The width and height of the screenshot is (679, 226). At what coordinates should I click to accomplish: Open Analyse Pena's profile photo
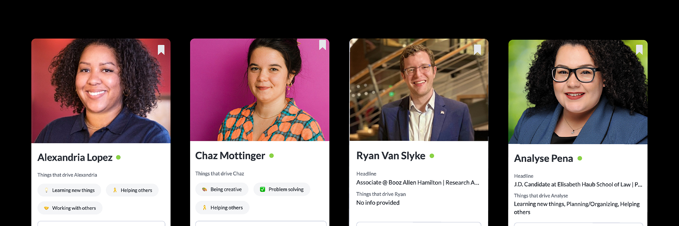click(578, 92)
